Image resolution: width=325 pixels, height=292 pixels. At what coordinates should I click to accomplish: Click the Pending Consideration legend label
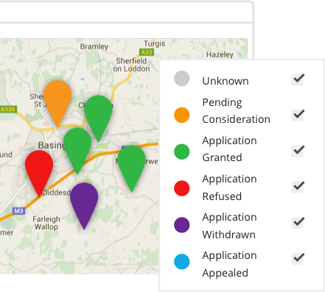pos(236,110)
